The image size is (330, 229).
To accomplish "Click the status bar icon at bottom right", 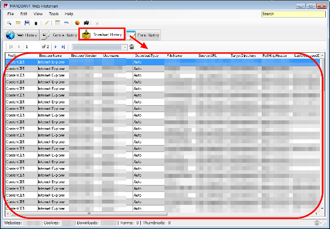I will tap(317, 223).
